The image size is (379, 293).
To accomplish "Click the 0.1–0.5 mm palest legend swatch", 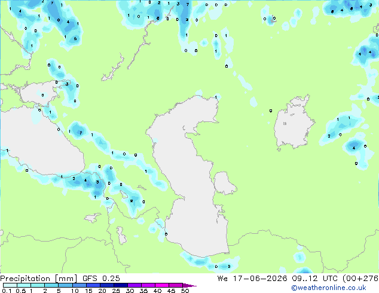I will coord(10,285).
